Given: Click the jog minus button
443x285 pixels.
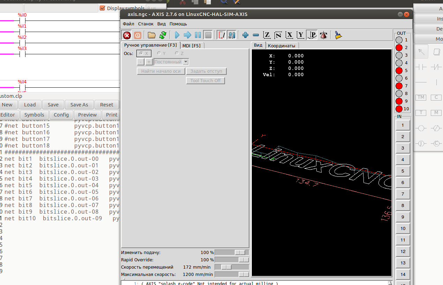Looking at the screenshot, I should (x=141, y=62).
